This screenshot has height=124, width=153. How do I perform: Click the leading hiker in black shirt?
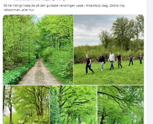pos(89,64)
